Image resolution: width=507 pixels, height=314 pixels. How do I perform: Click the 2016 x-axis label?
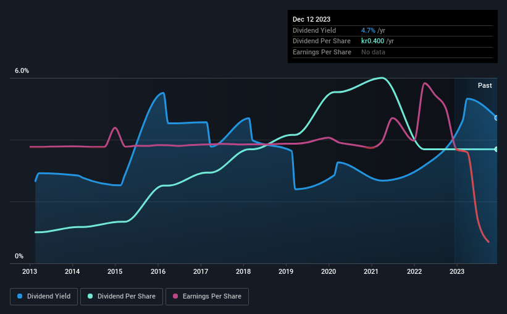tap(158, 271)
